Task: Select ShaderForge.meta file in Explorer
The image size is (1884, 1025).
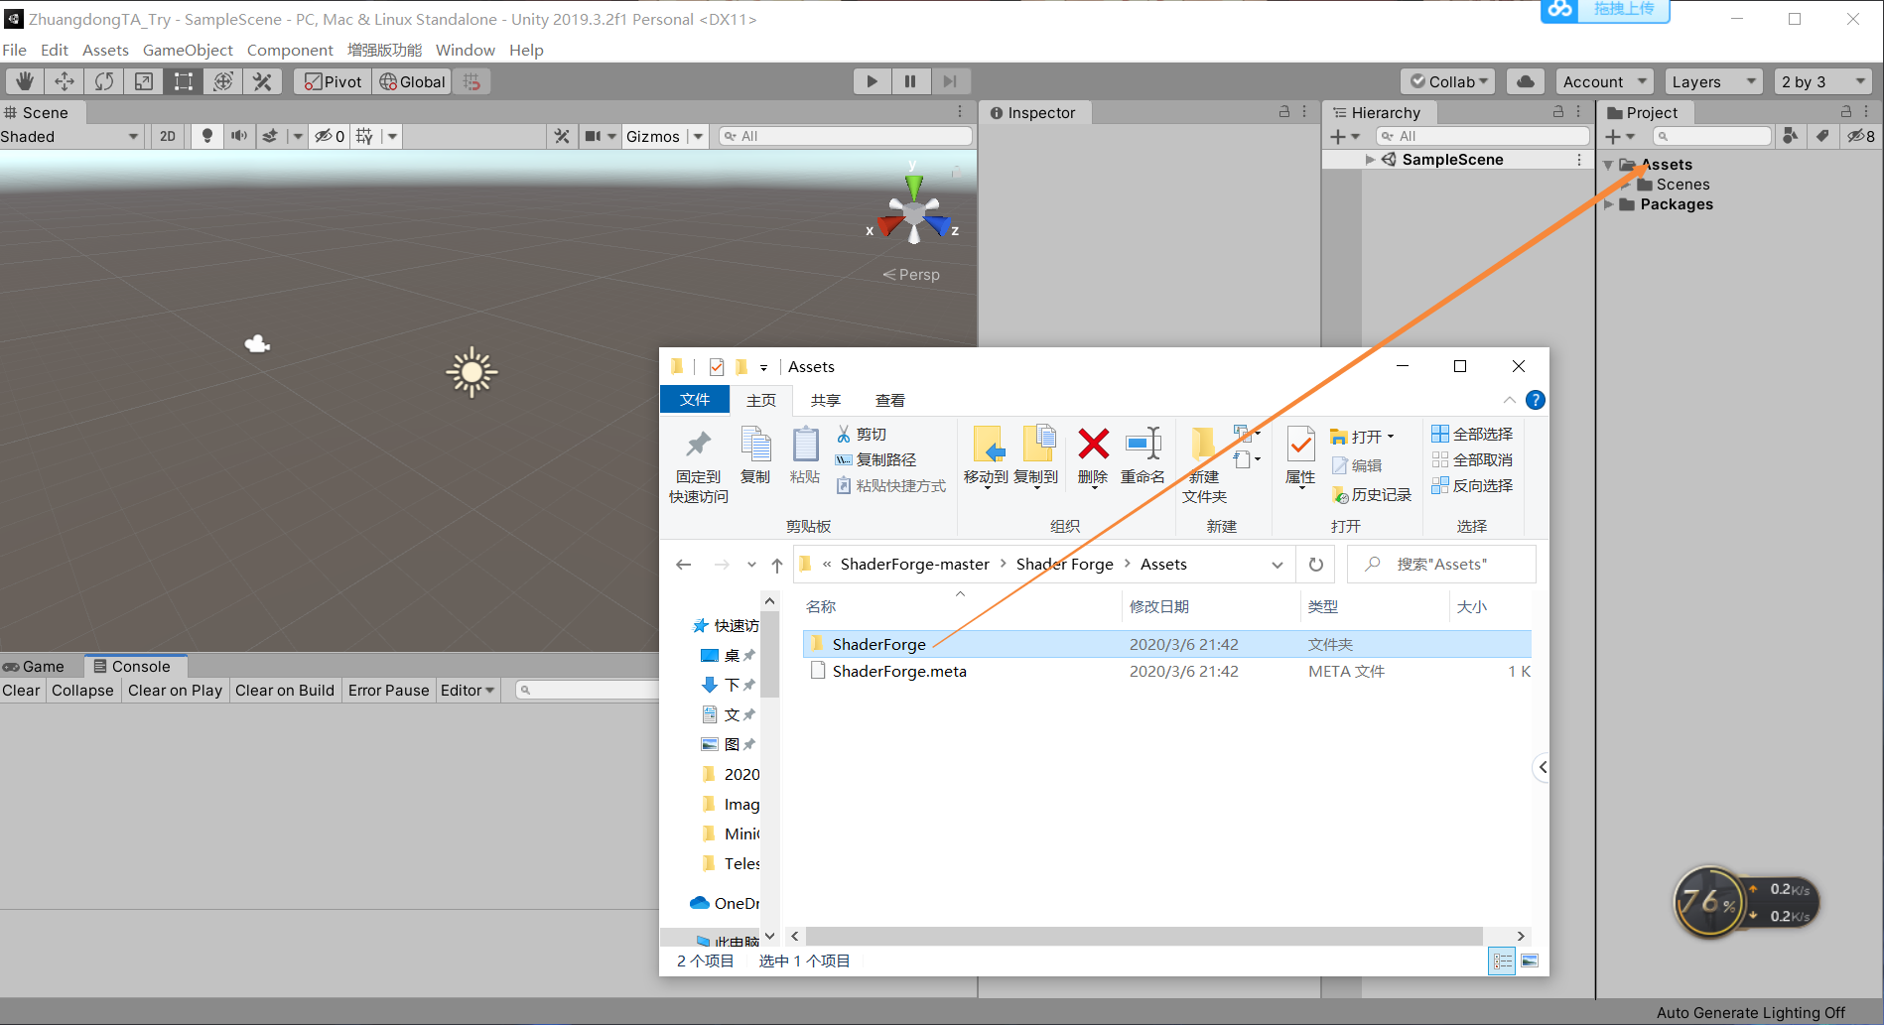Action: tap(1166, 672)
